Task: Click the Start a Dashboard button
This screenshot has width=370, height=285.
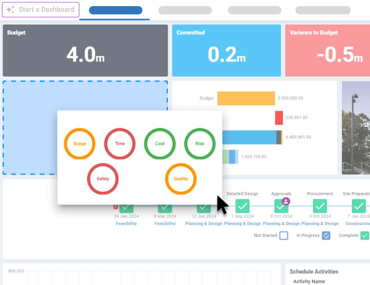Action: click(x=40, y=10)
